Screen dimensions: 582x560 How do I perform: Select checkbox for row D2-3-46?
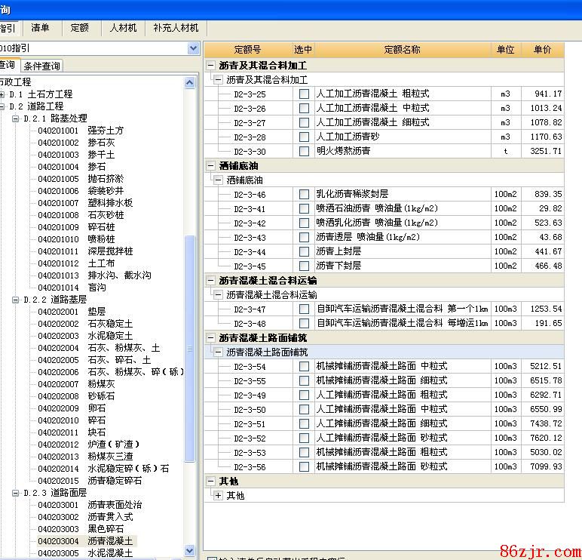304,195
